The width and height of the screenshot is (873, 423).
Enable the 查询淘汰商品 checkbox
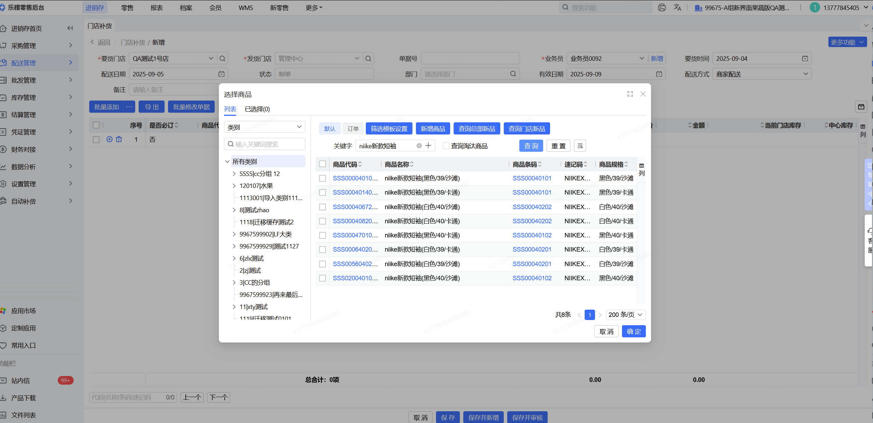pos(446,146)
